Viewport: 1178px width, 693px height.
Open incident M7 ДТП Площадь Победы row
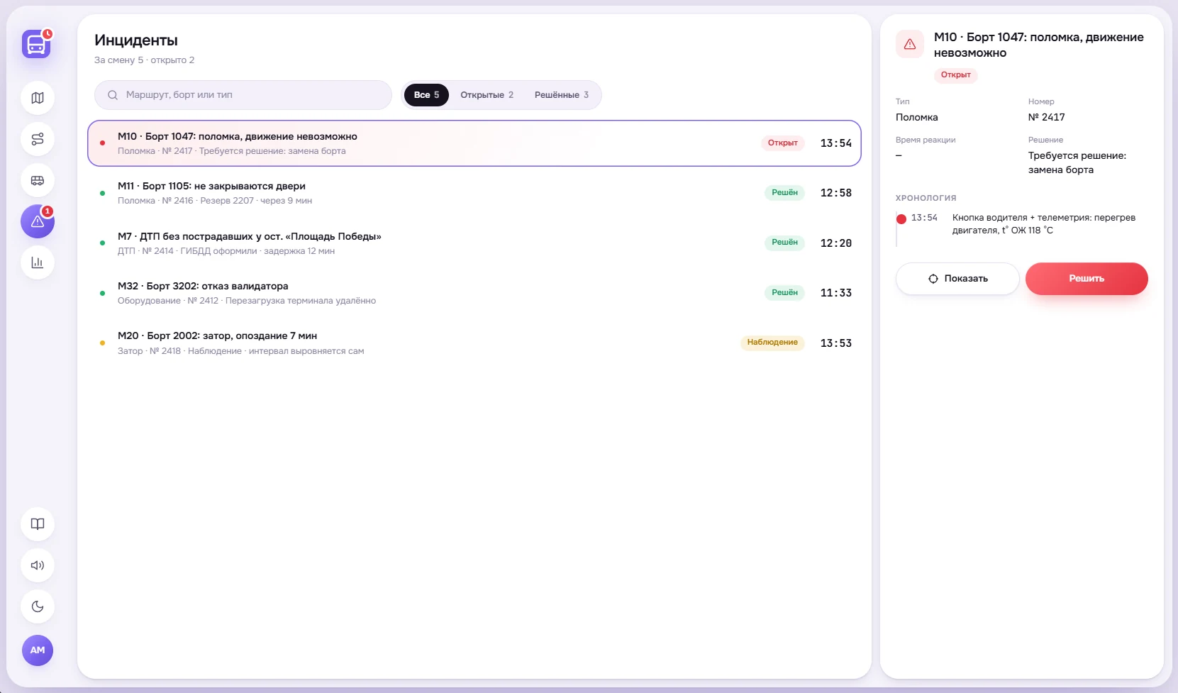click(474, 243)
